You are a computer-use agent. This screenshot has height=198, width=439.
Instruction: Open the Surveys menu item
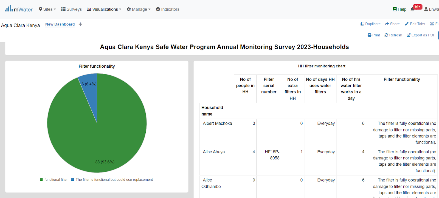coord(71,9)
